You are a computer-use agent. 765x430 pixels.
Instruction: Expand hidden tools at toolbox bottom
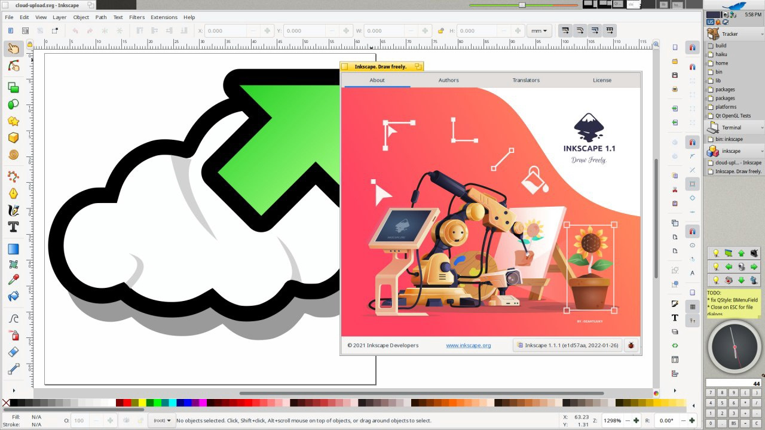pyautogui.click(x=13, y=391)
